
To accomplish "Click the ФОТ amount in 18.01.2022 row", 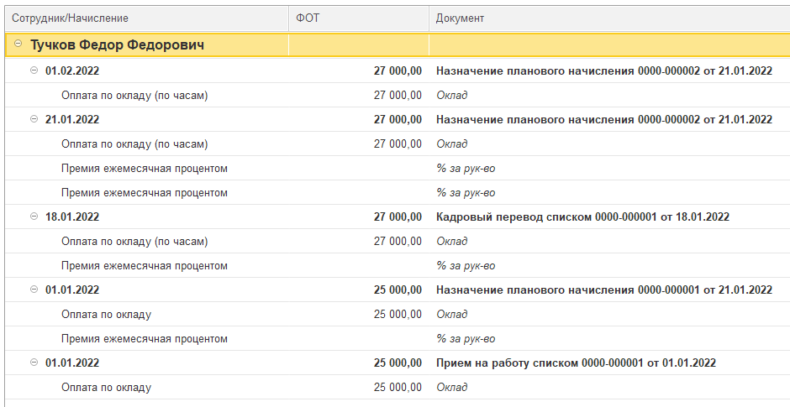I will [398, 217].
